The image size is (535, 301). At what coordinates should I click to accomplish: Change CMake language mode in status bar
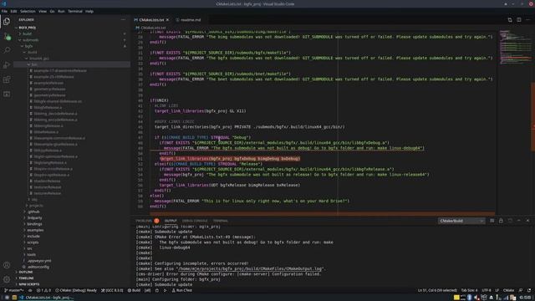tap(508, 290)
